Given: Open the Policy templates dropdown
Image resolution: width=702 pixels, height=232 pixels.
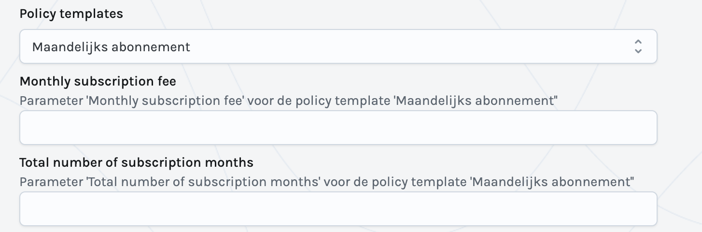Looking at the screenshot, I should click(x=338, y=46).
